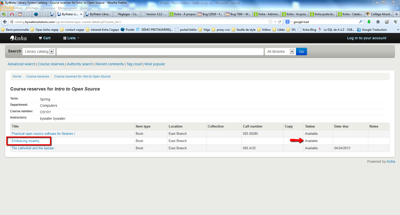
Task: Reload the page using the refresh icon
Action: click(280, 22)
